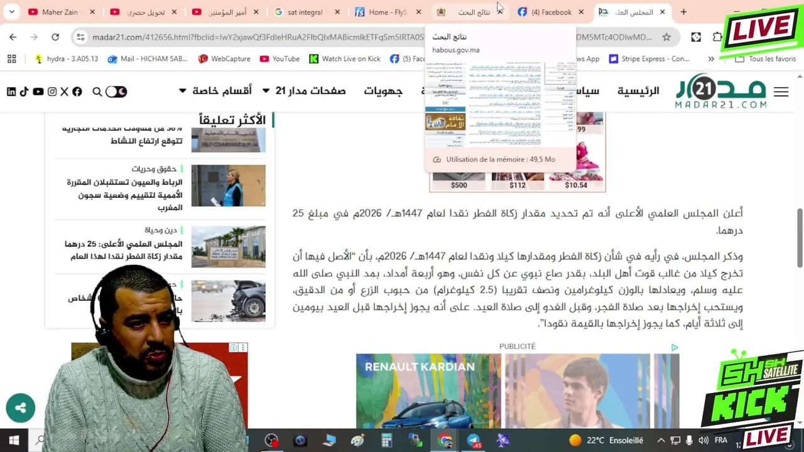The height and width of the screenshot is (452, 804).
Task: Open the 22°C Ensoleillé weather widget
Action: click(606, 441)
